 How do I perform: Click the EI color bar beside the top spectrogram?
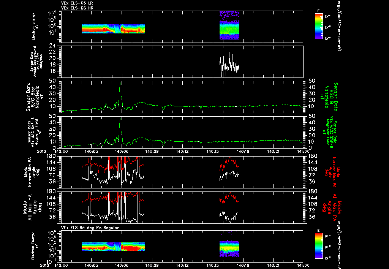click(319, 26)
